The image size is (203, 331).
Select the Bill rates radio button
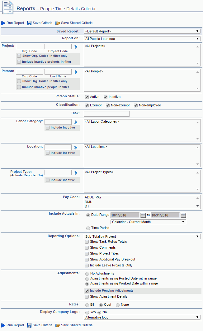(x=87, y=305)
